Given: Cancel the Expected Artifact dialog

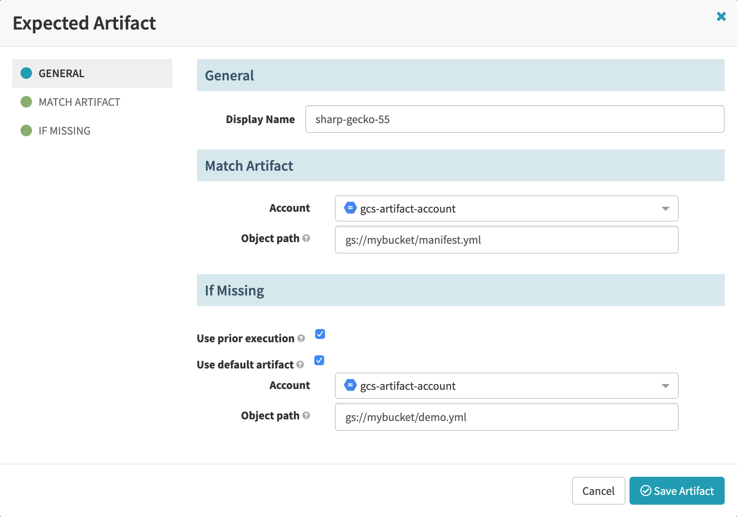Looking at the screenshot, I should [598, 491].
